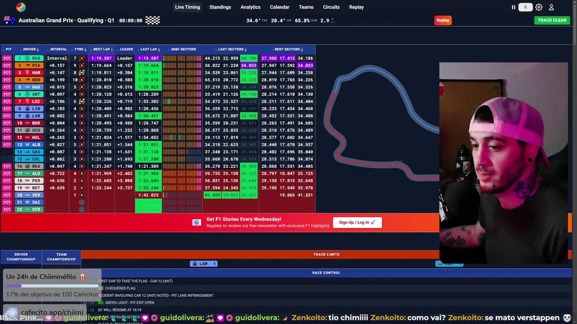Screen dimensions: 577x324
Task: Select the RUS driver badge
Action: click(29, 58)
